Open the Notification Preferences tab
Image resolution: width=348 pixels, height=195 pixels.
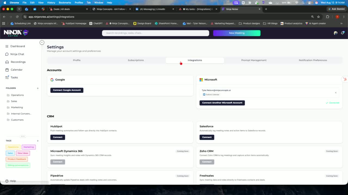313,60
